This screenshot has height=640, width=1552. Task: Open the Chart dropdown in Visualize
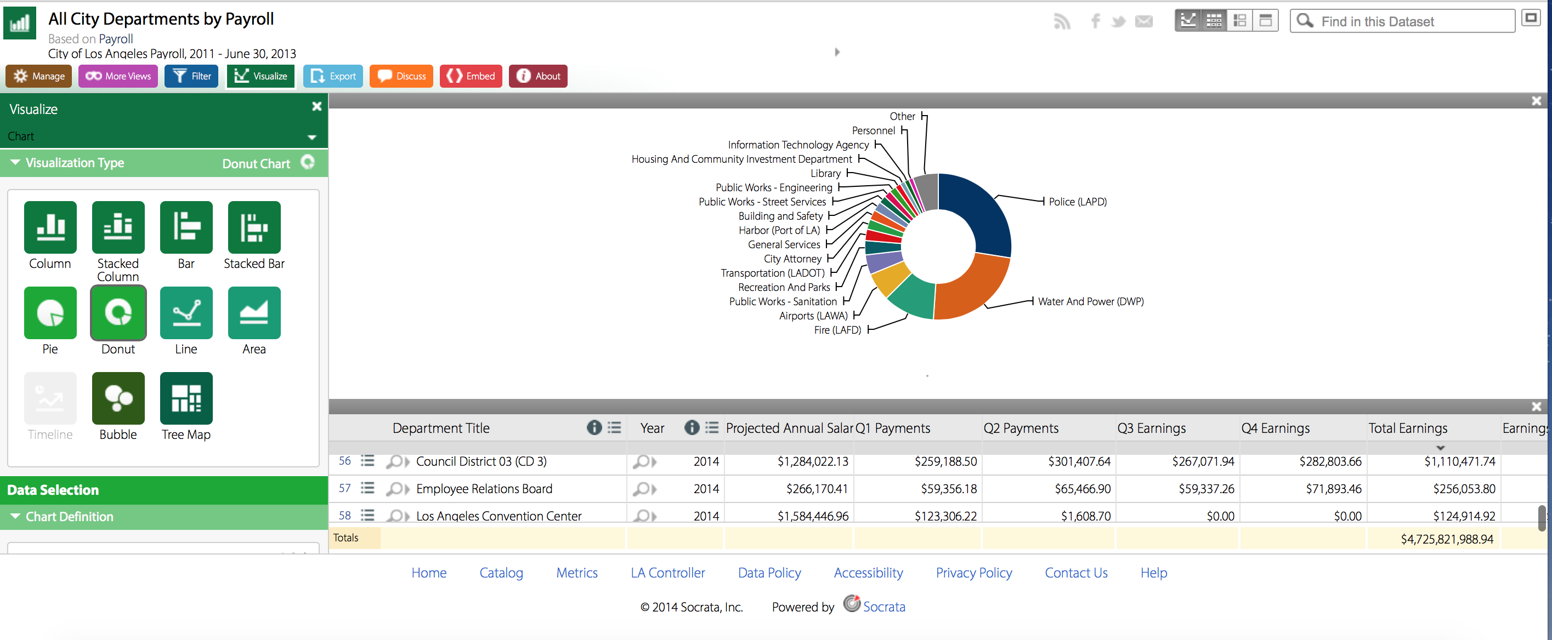pos(311,136)
